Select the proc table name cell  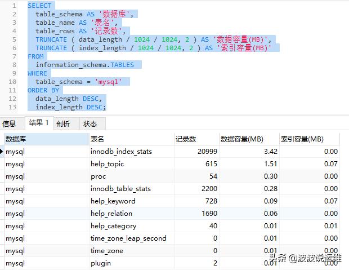tap(132, 176)
